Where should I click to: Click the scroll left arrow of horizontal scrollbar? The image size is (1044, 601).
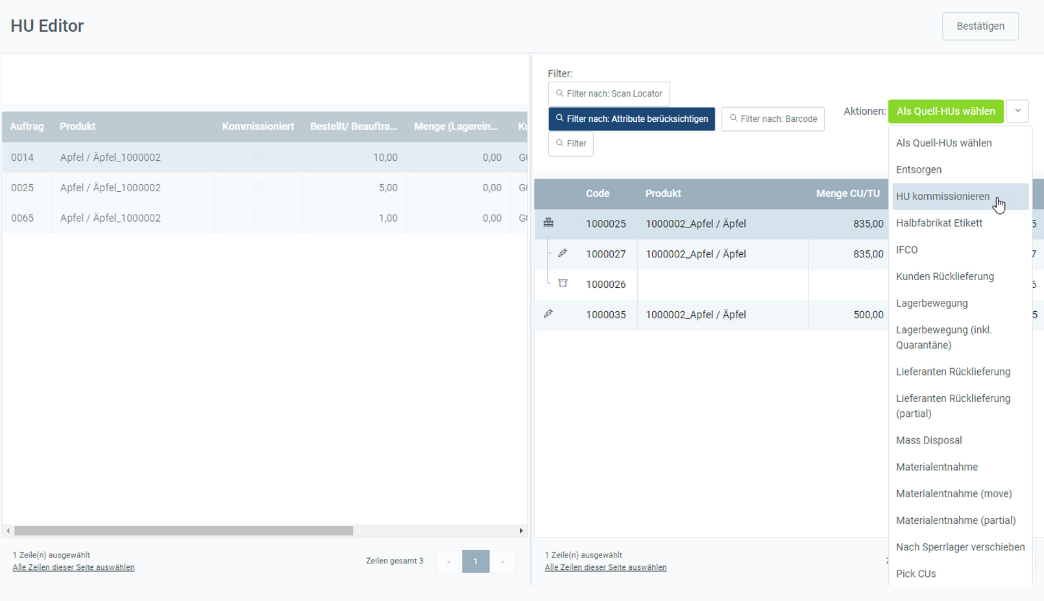(x=8, y=531)
